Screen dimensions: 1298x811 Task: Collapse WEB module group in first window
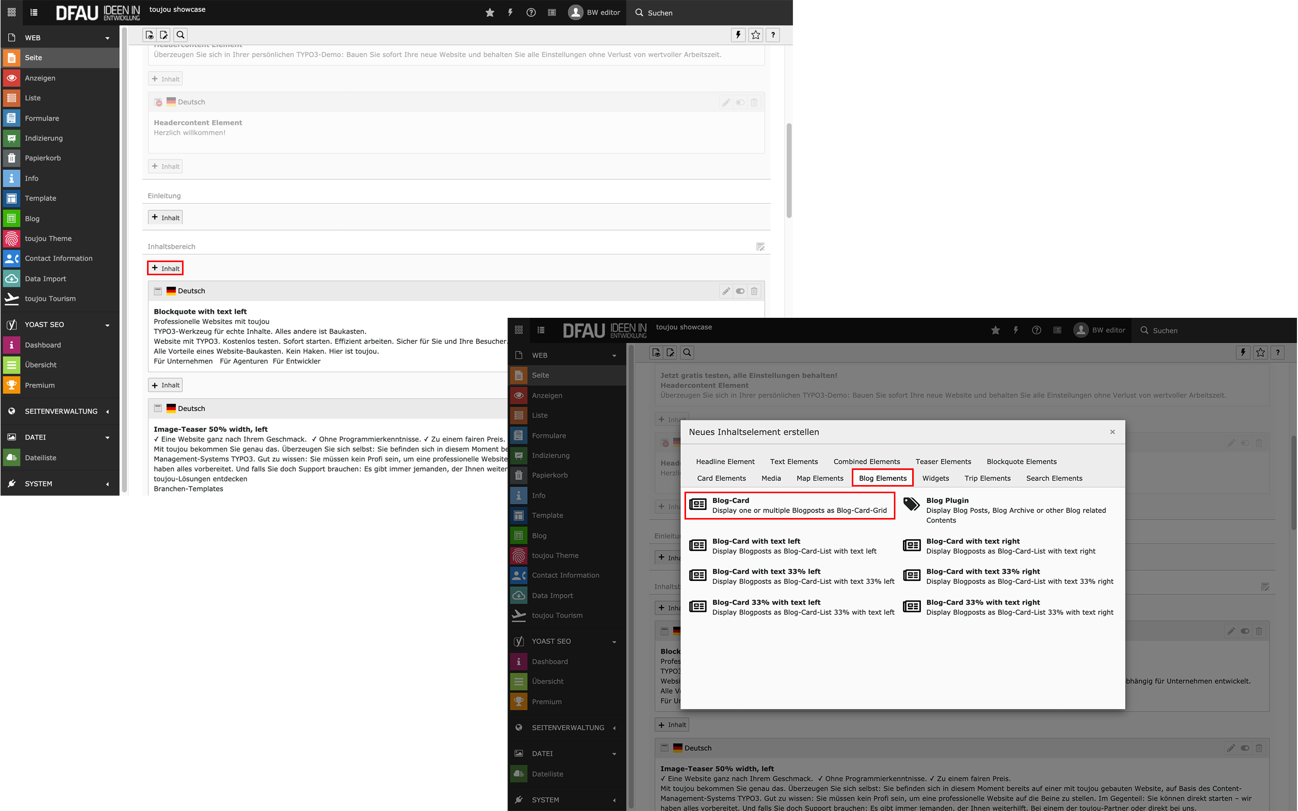click(x=60, y=38)
